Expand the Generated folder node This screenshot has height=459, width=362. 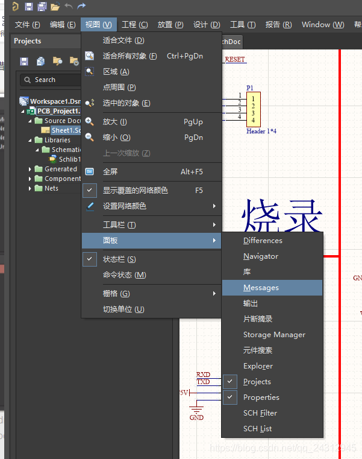pos(30,169)
